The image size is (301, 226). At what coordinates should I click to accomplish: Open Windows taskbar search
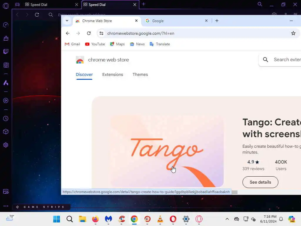(x=70, y=219)
